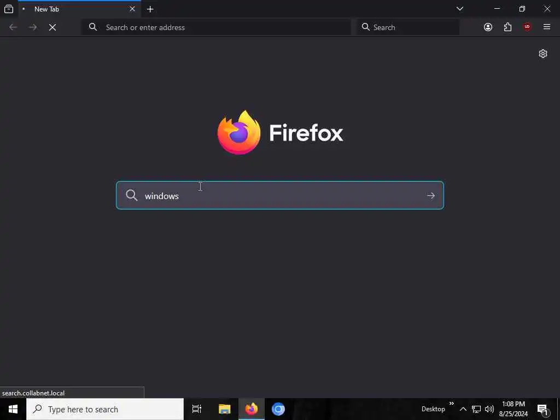Personalize new tab with gear icon

pyautogui.click(x=543, y=54)
